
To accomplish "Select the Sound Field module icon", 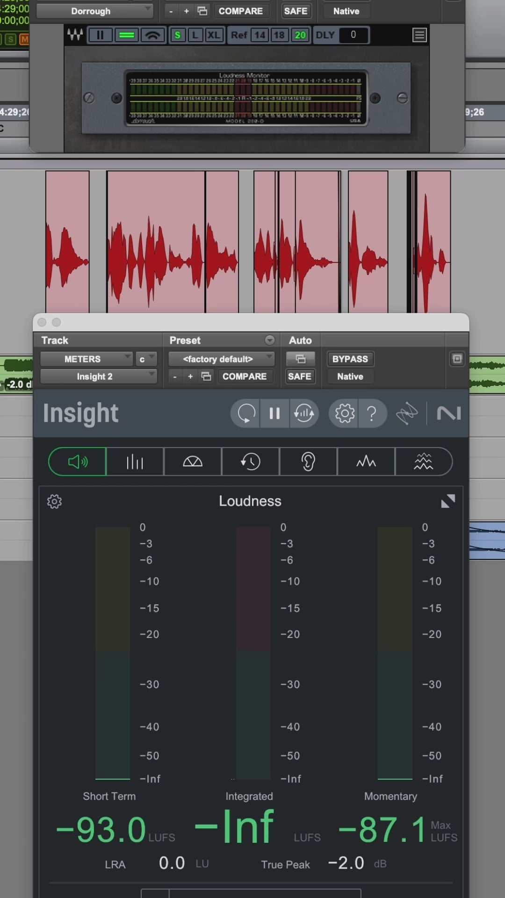I will (x=192, y=462).
